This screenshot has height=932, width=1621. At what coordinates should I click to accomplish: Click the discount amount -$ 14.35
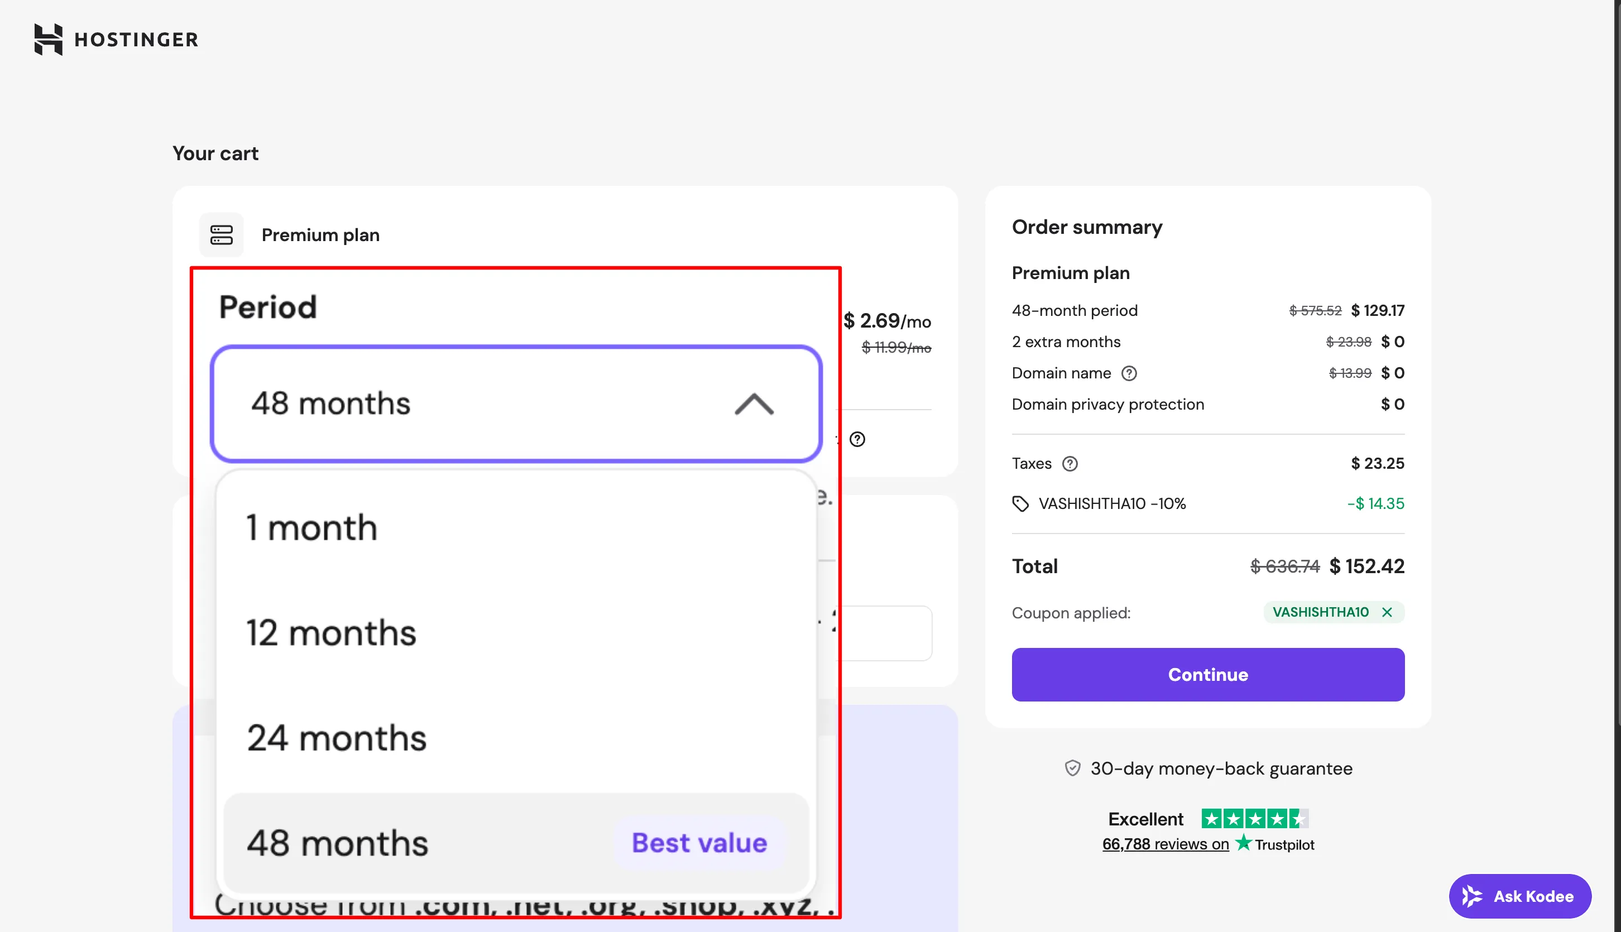tap(1376, 504)
